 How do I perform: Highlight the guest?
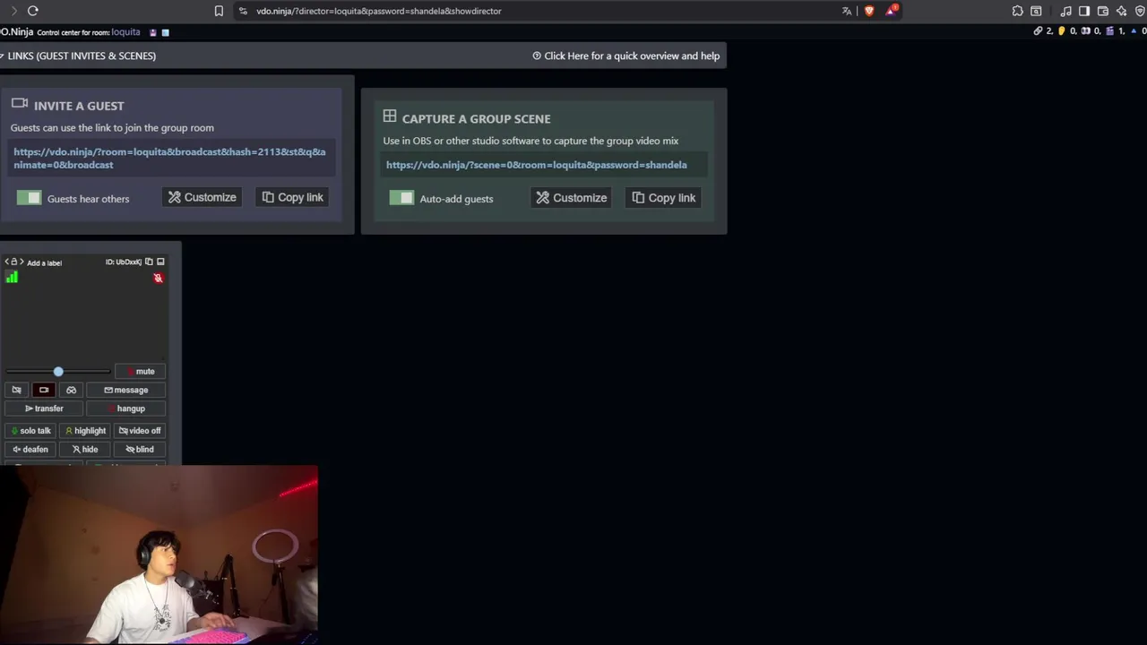[x=85, y=431]
